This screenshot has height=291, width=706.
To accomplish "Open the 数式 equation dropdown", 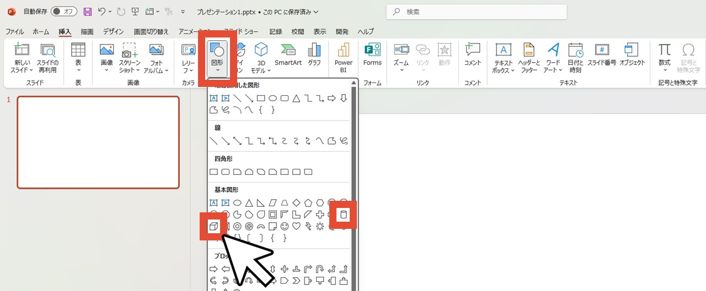I will 665,58.
